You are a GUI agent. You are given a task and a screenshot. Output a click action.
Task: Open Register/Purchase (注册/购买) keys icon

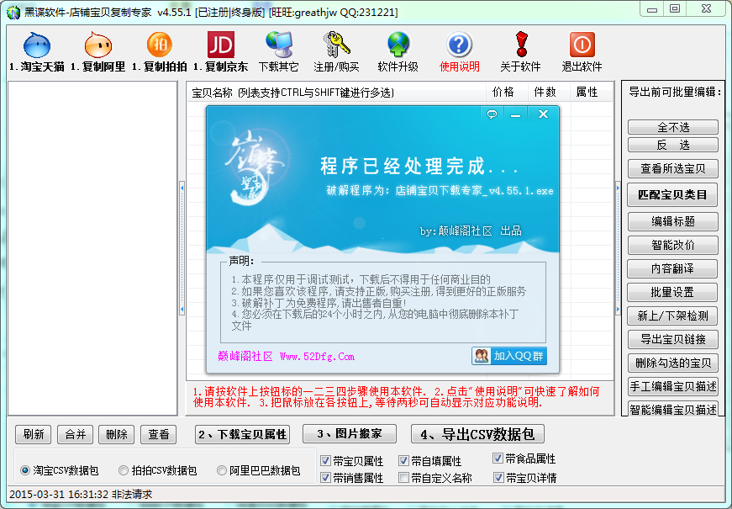pos(337,51)
